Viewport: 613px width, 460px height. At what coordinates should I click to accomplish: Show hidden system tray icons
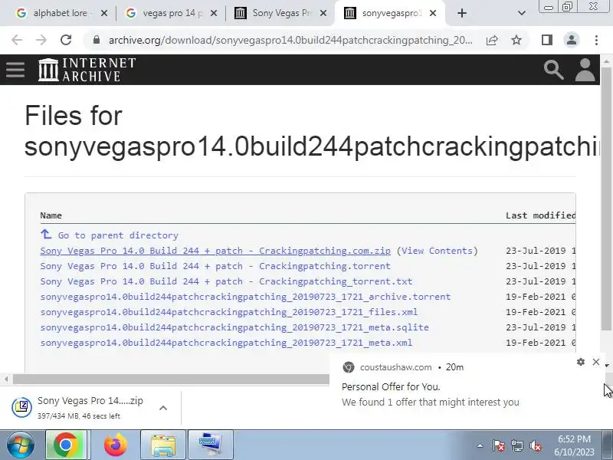[x=480, y=445]
